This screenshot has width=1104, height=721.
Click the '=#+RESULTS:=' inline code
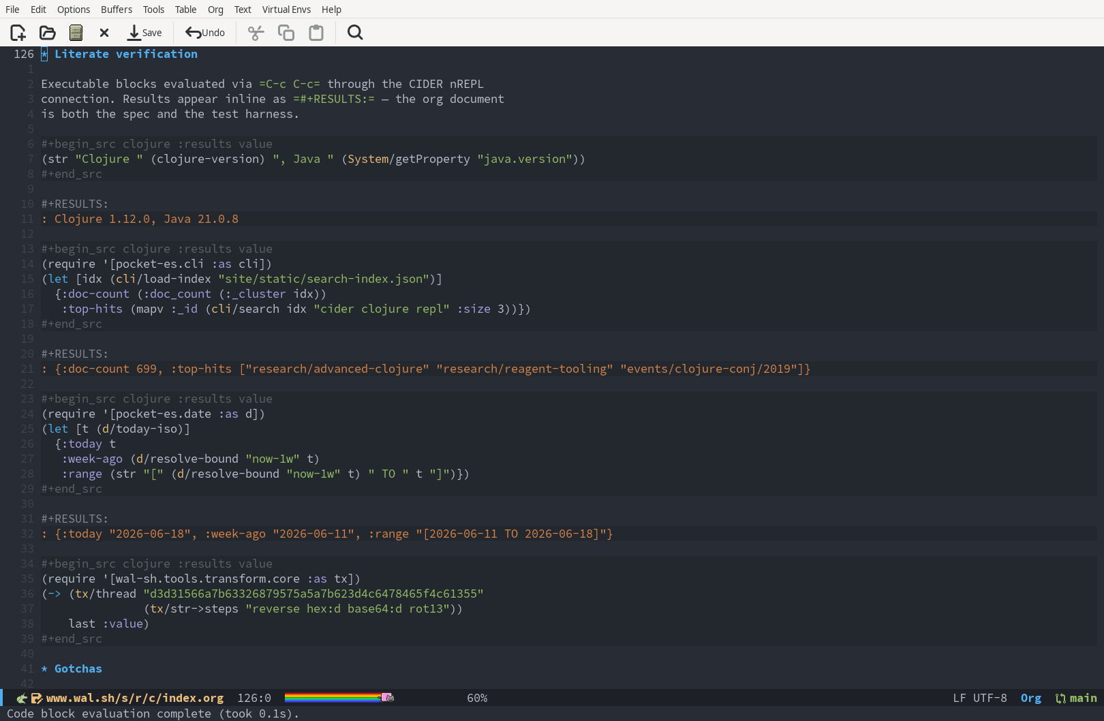coord(334,99)
